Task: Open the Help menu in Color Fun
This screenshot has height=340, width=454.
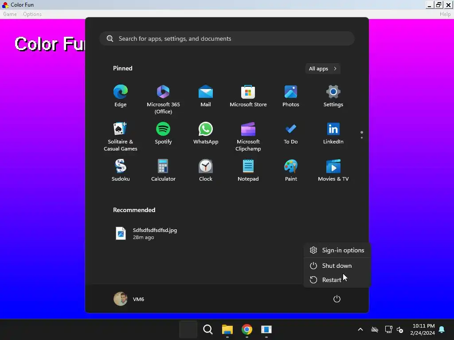Action: (445, 14)
